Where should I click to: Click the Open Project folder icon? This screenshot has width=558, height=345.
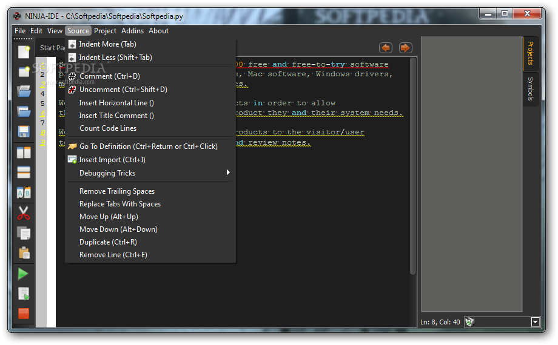24,111
